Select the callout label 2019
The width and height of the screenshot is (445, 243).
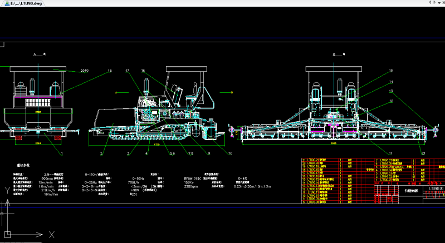pyautogui.click(x=85, y=71)
